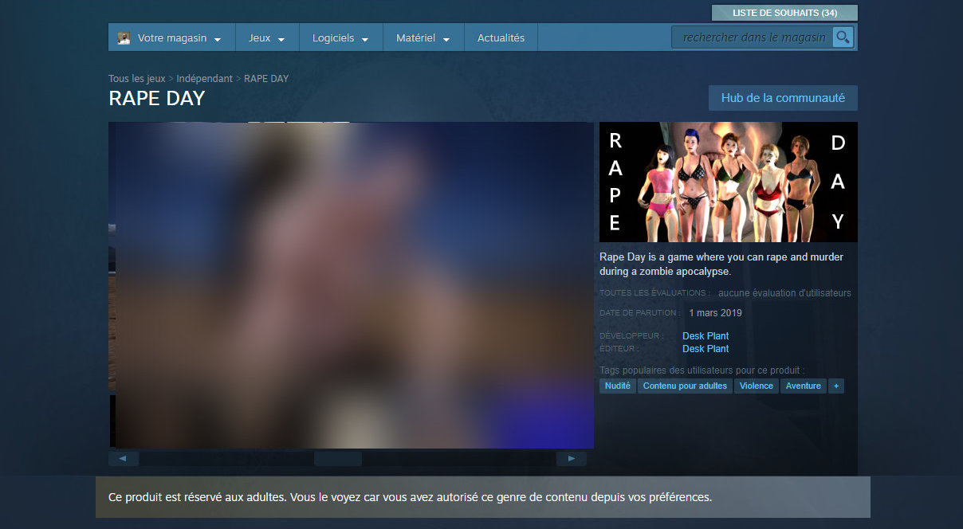Open the Liste de souhaits (34) button
This screenshot has height=529, width=963.
784,13
